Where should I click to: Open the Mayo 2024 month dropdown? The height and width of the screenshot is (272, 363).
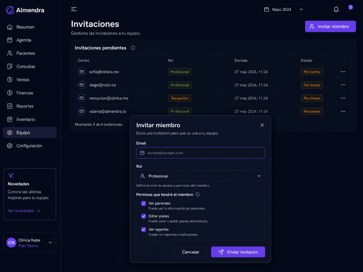284,10
